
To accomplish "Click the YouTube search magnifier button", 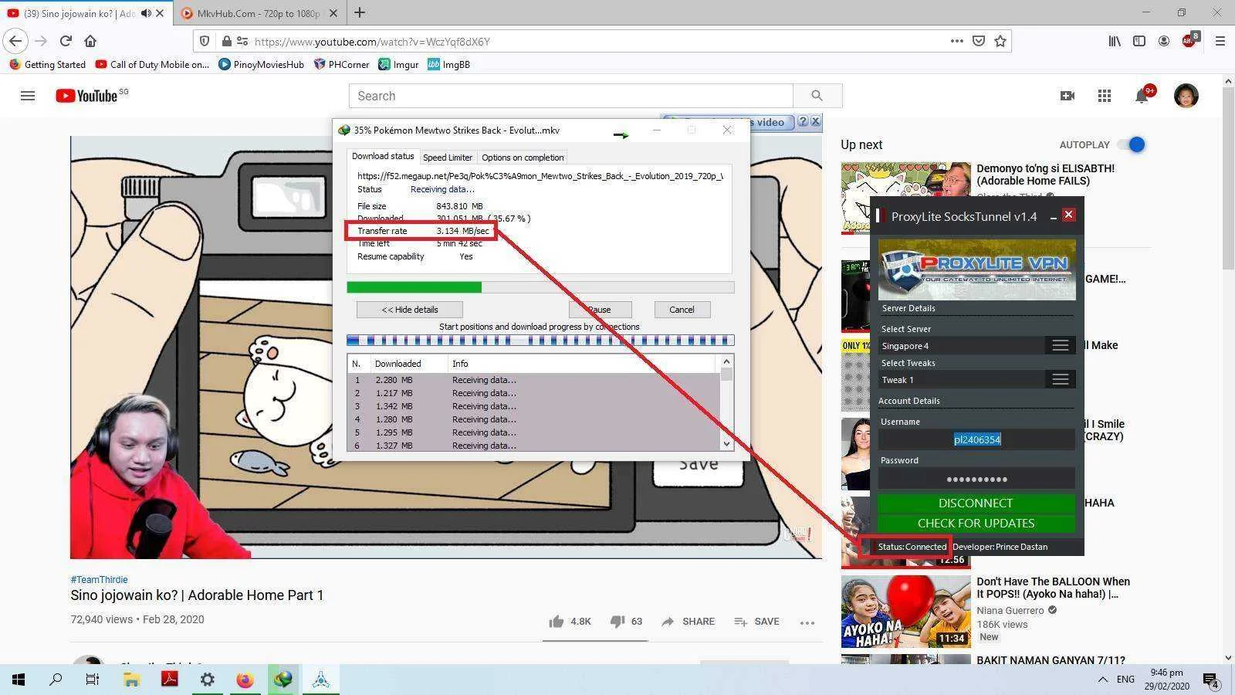I will [817, 96].
